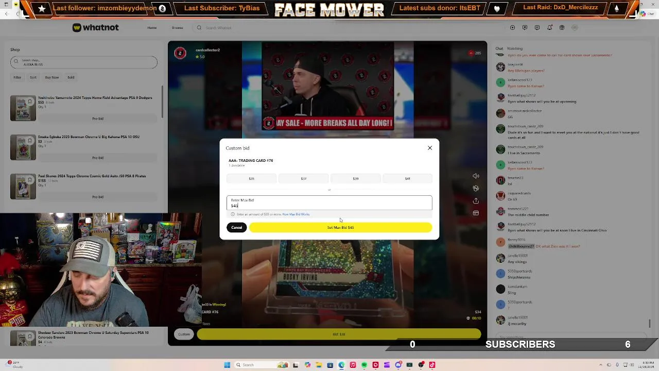
Task: Click the wallet icon beside the stream
Action: (476, 213)
